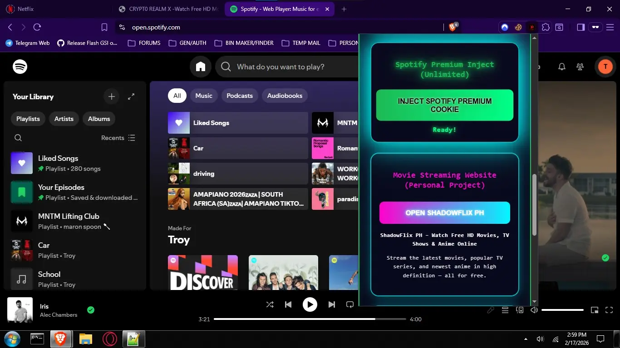This screenshot has width=620, height=348.
Task: Bookmark this page with the bookmark icon
Action: [x=104, y=27]
